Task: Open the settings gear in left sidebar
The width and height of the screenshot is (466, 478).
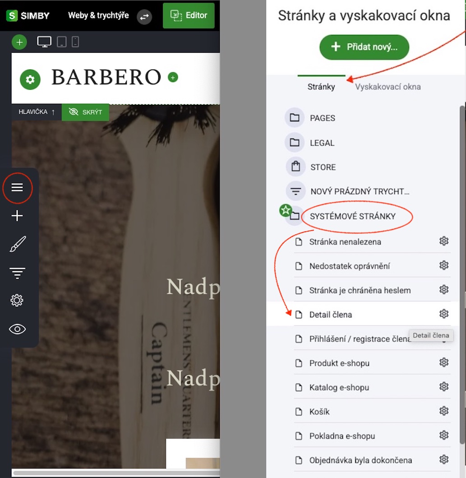Action: (17, 300)
